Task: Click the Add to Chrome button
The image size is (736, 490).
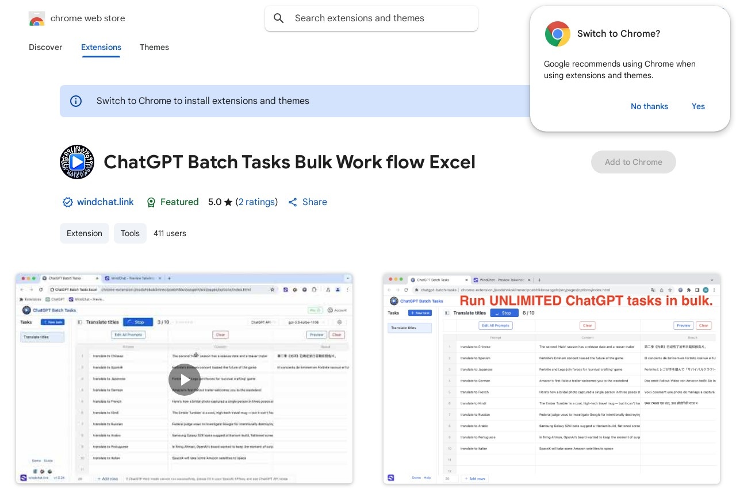Action: 634,162
